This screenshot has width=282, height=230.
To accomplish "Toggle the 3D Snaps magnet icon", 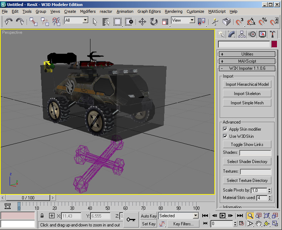I will (240, 22).
